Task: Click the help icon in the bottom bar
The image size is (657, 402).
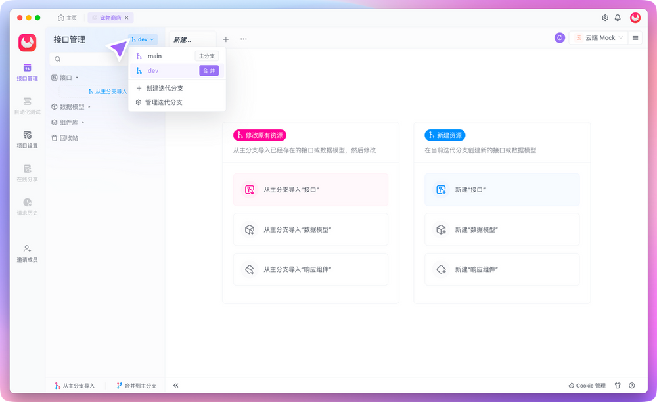Action: (x=631, y=386)
